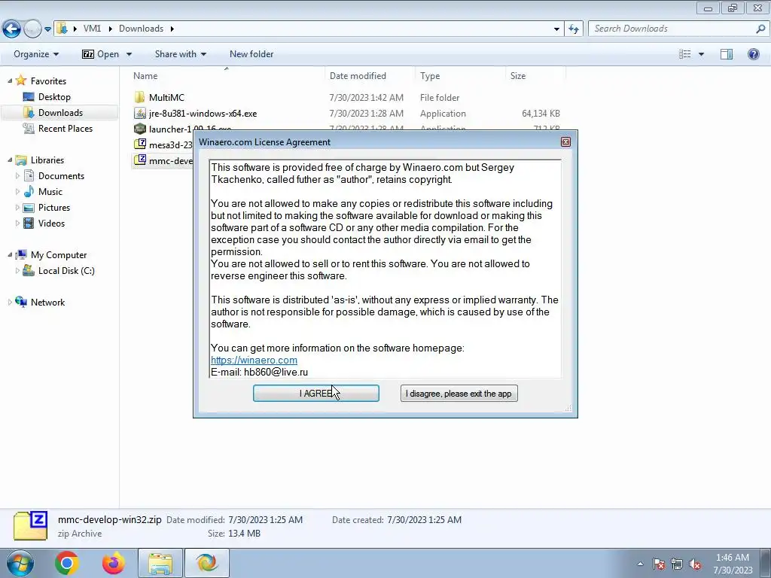
Task: Select jre-8u381-windows-x64.exe file
Action: click(203, 114)
